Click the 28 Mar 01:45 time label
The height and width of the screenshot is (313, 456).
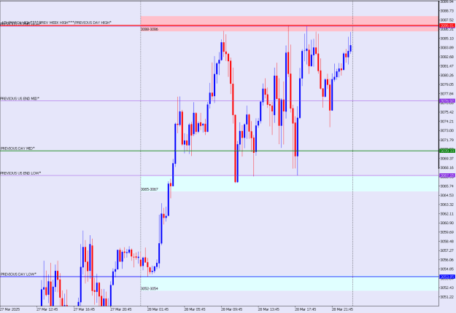158,309
